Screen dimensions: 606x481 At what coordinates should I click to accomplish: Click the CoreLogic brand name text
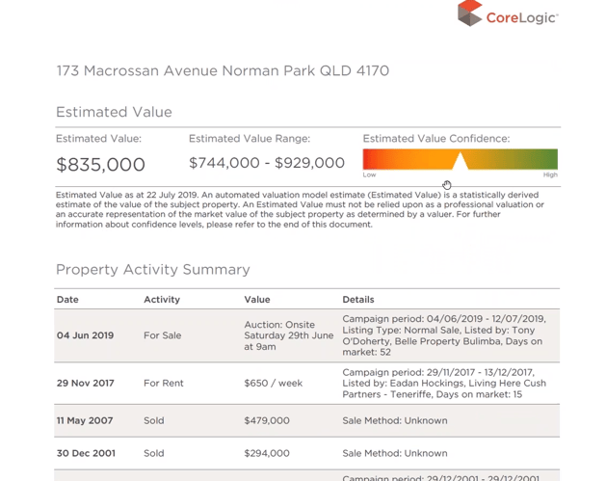(521, 16)
